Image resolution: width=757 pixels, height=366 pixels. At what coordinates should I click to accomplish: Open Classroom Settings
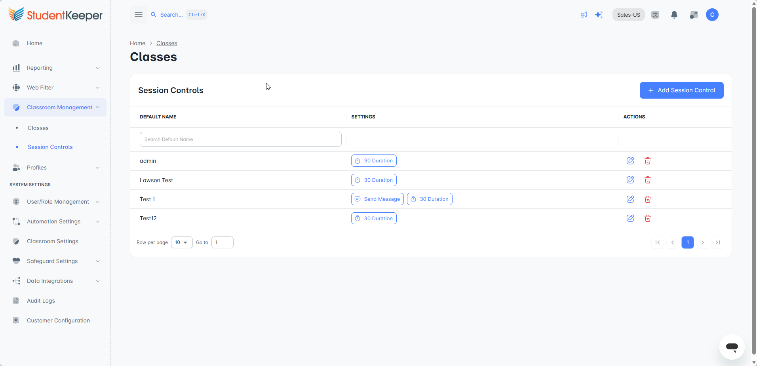tap(55, 241)
